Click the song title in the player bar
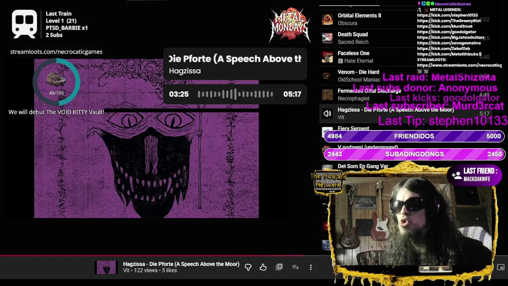 click(x=181, y=264)
